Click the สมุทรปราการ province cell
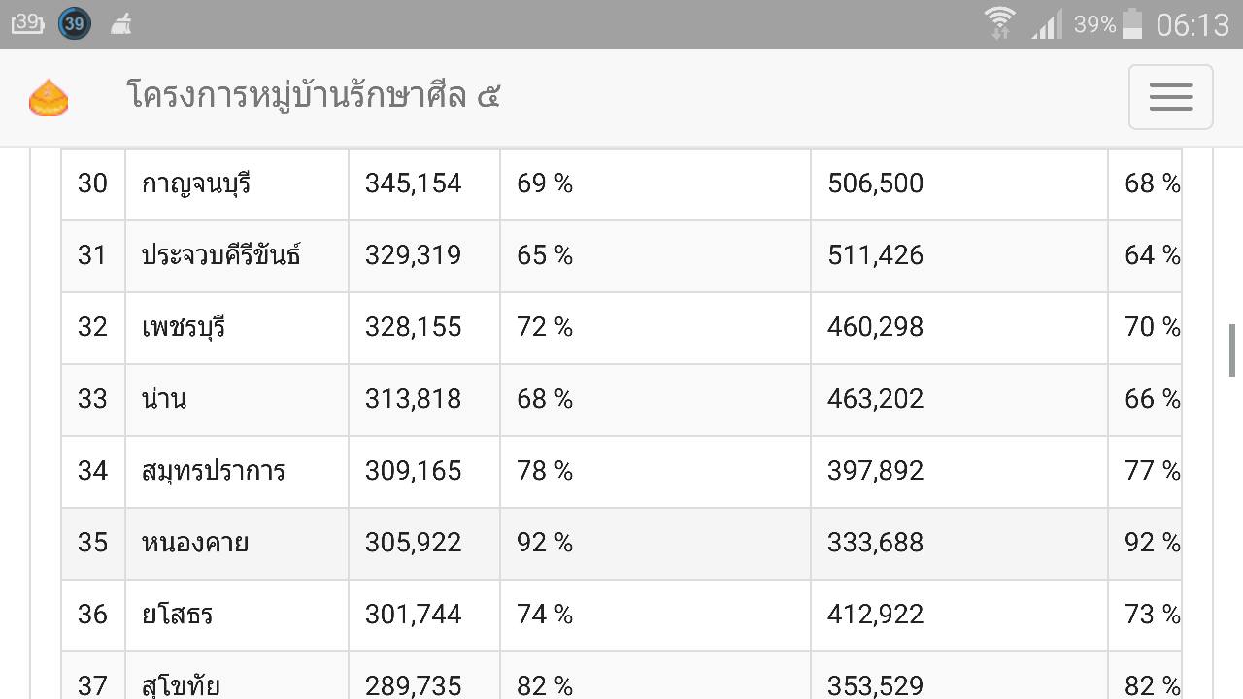 click(x=237, y=472)
